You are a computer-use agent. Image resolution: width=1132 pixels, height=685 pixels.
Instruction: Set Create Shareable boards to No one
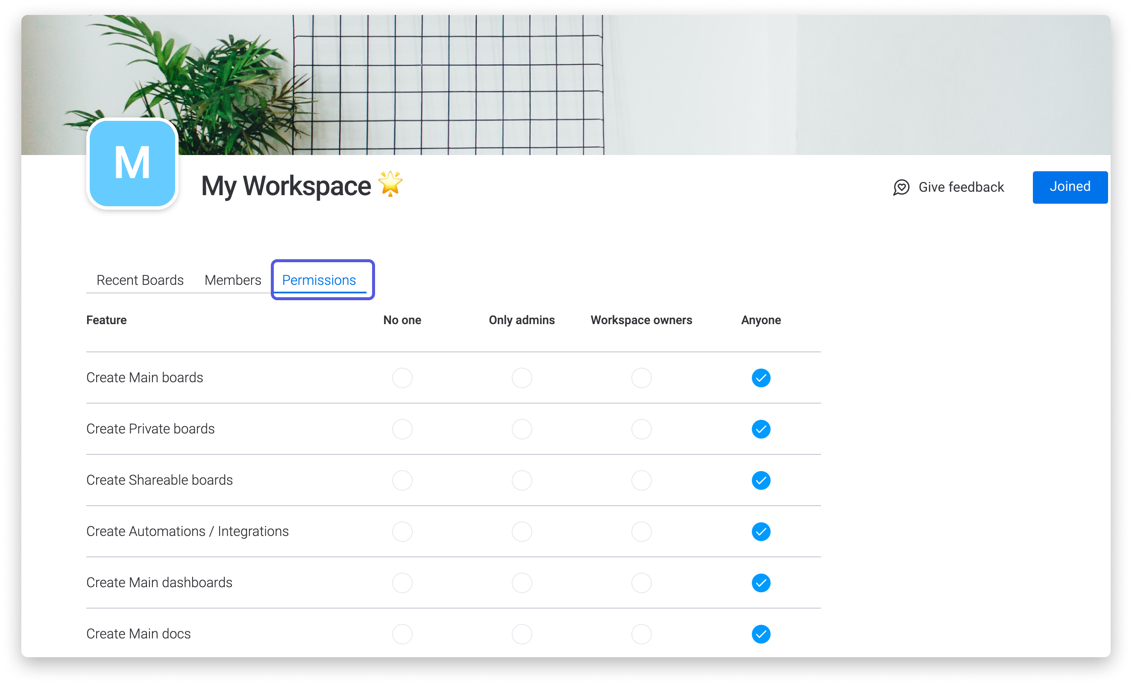(402, 480)
